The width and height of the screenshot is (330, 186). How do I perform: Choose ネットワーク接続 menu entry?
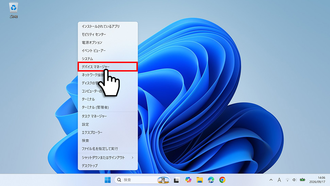(108, 75)
